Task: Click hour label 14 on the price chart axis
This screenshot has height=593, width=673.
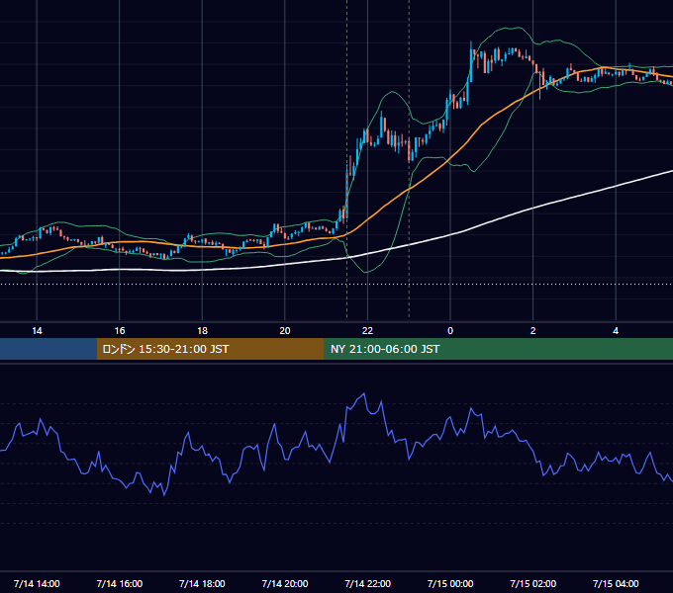Action: (37, 331)
